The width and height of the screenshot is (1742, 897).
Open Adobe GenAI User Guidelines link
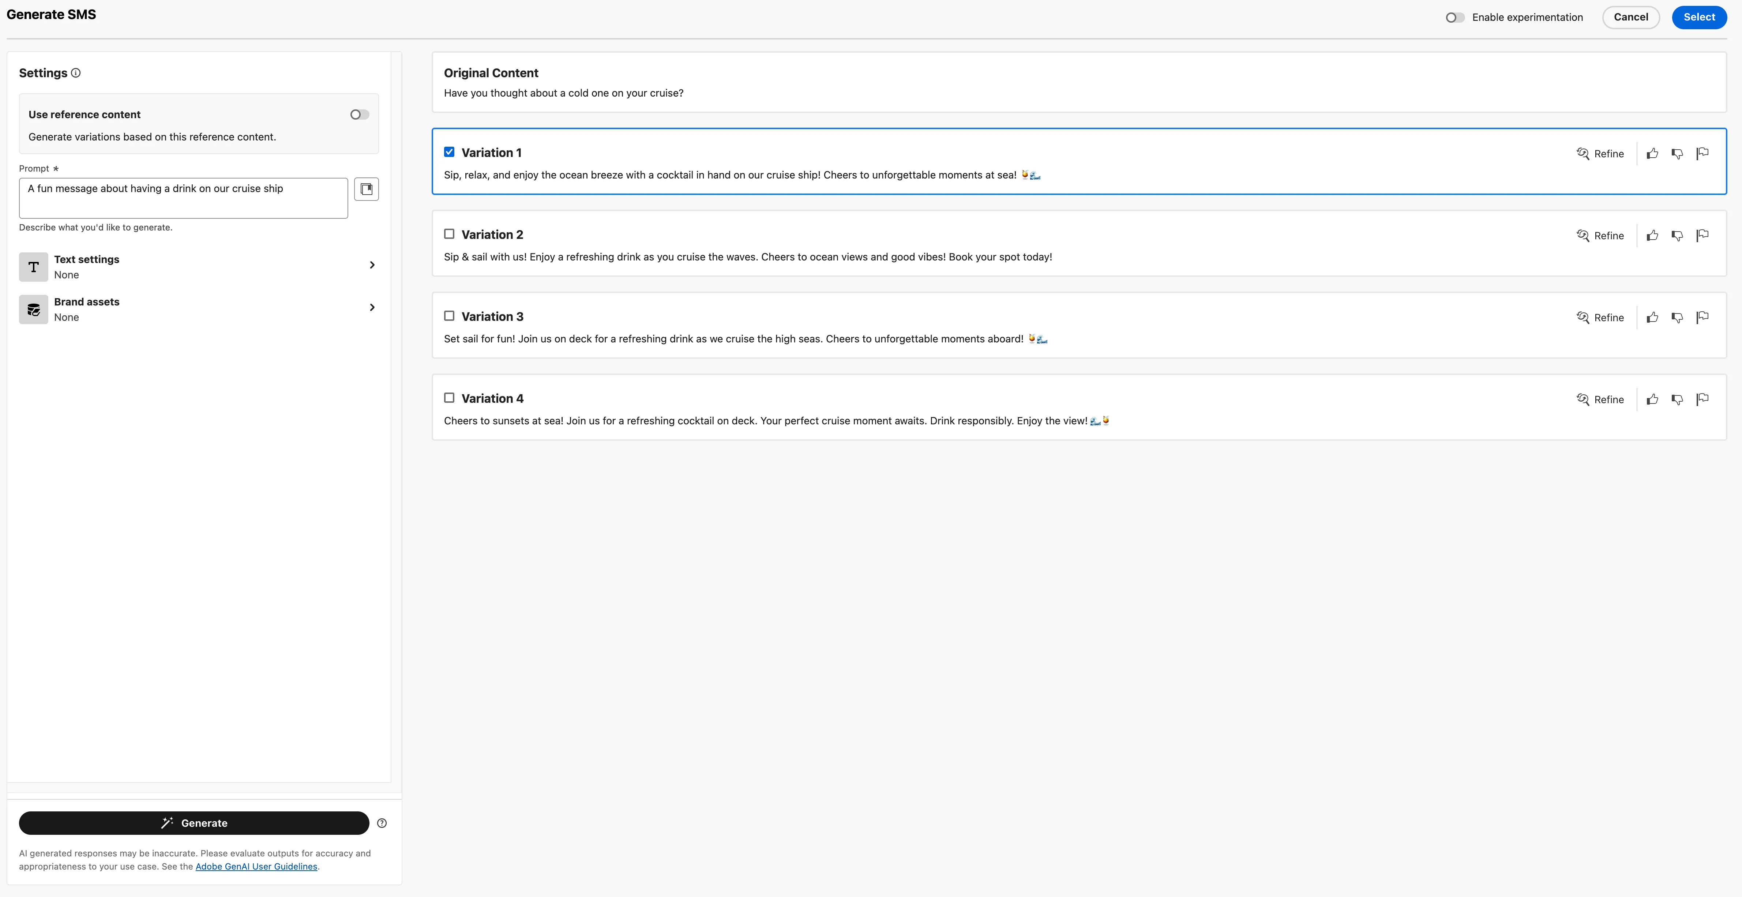click(256, 867)
